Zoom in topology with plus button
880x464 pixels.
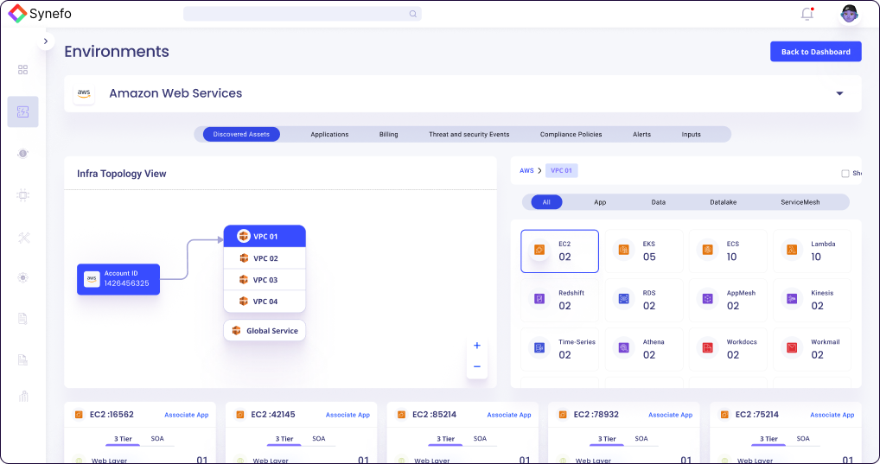[x=477, y=346]
